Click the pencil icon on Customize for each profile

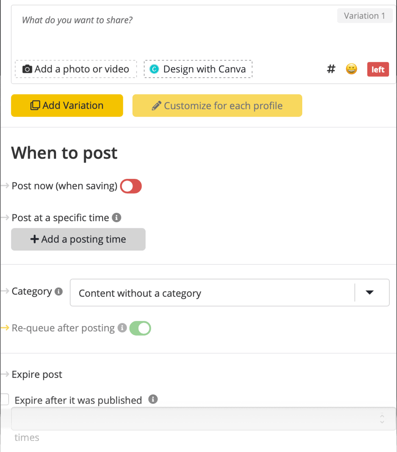coord(157,105)
